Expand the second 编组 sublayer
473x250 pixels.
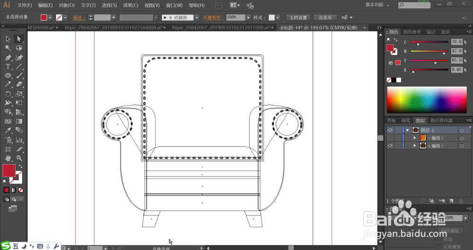(x=415, y=145)
